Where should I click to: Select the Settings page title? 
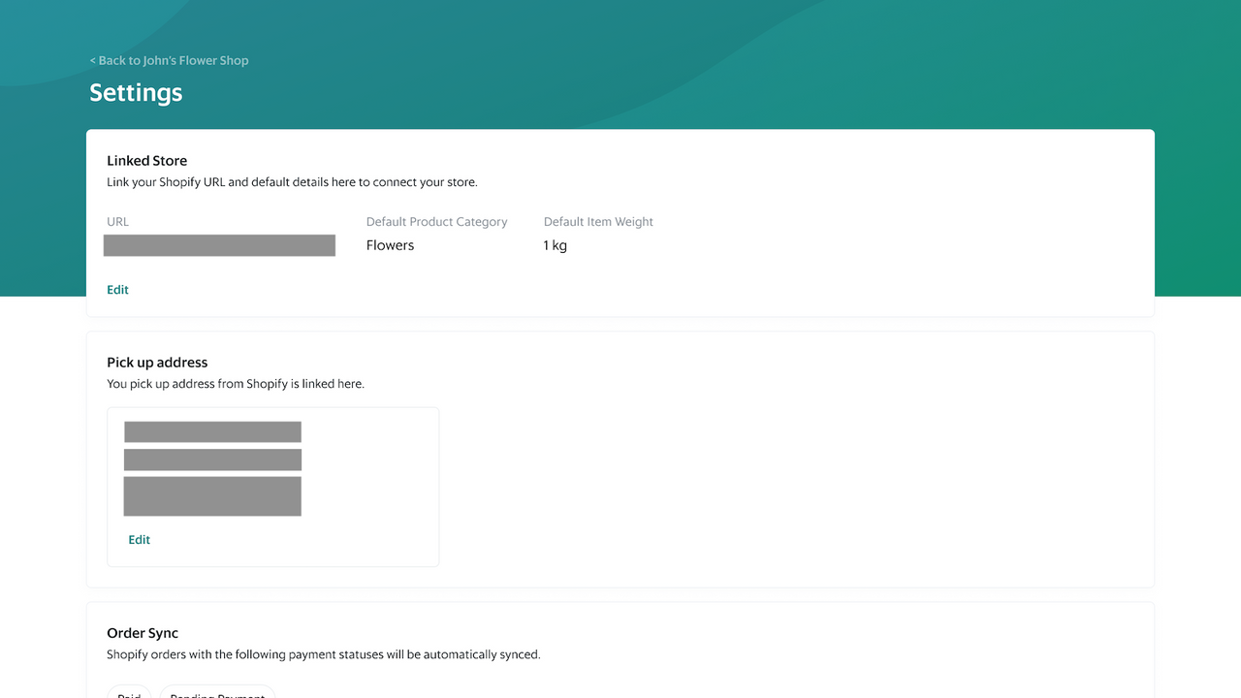coord(136,93)
